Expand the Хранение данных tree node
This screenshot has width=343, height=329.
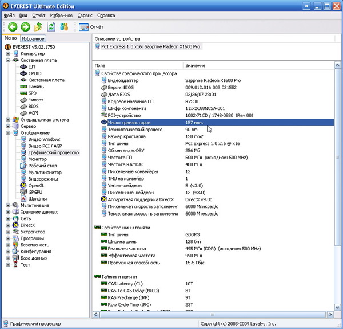[x=8, y=212]
